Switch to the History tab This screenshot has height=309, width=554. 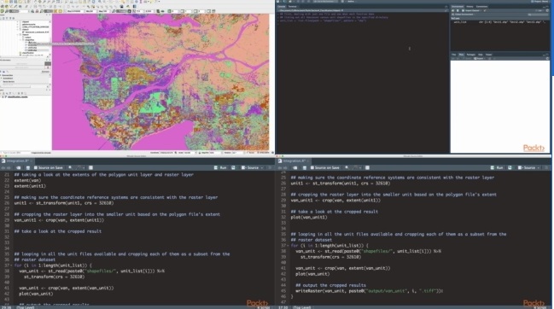point(469,6)
